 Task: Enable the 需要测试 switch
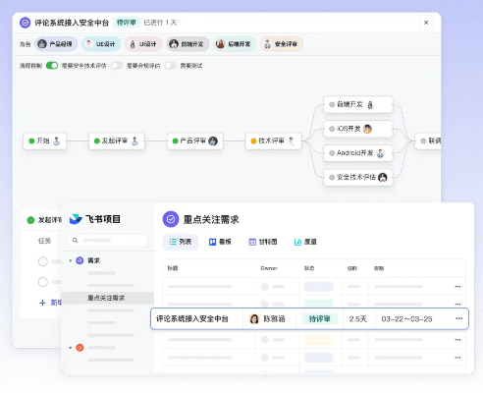170,66
